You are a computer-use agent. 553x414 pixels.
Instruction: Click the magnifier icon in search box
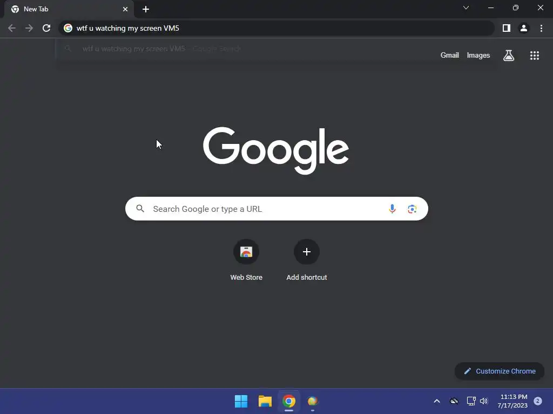140,209
